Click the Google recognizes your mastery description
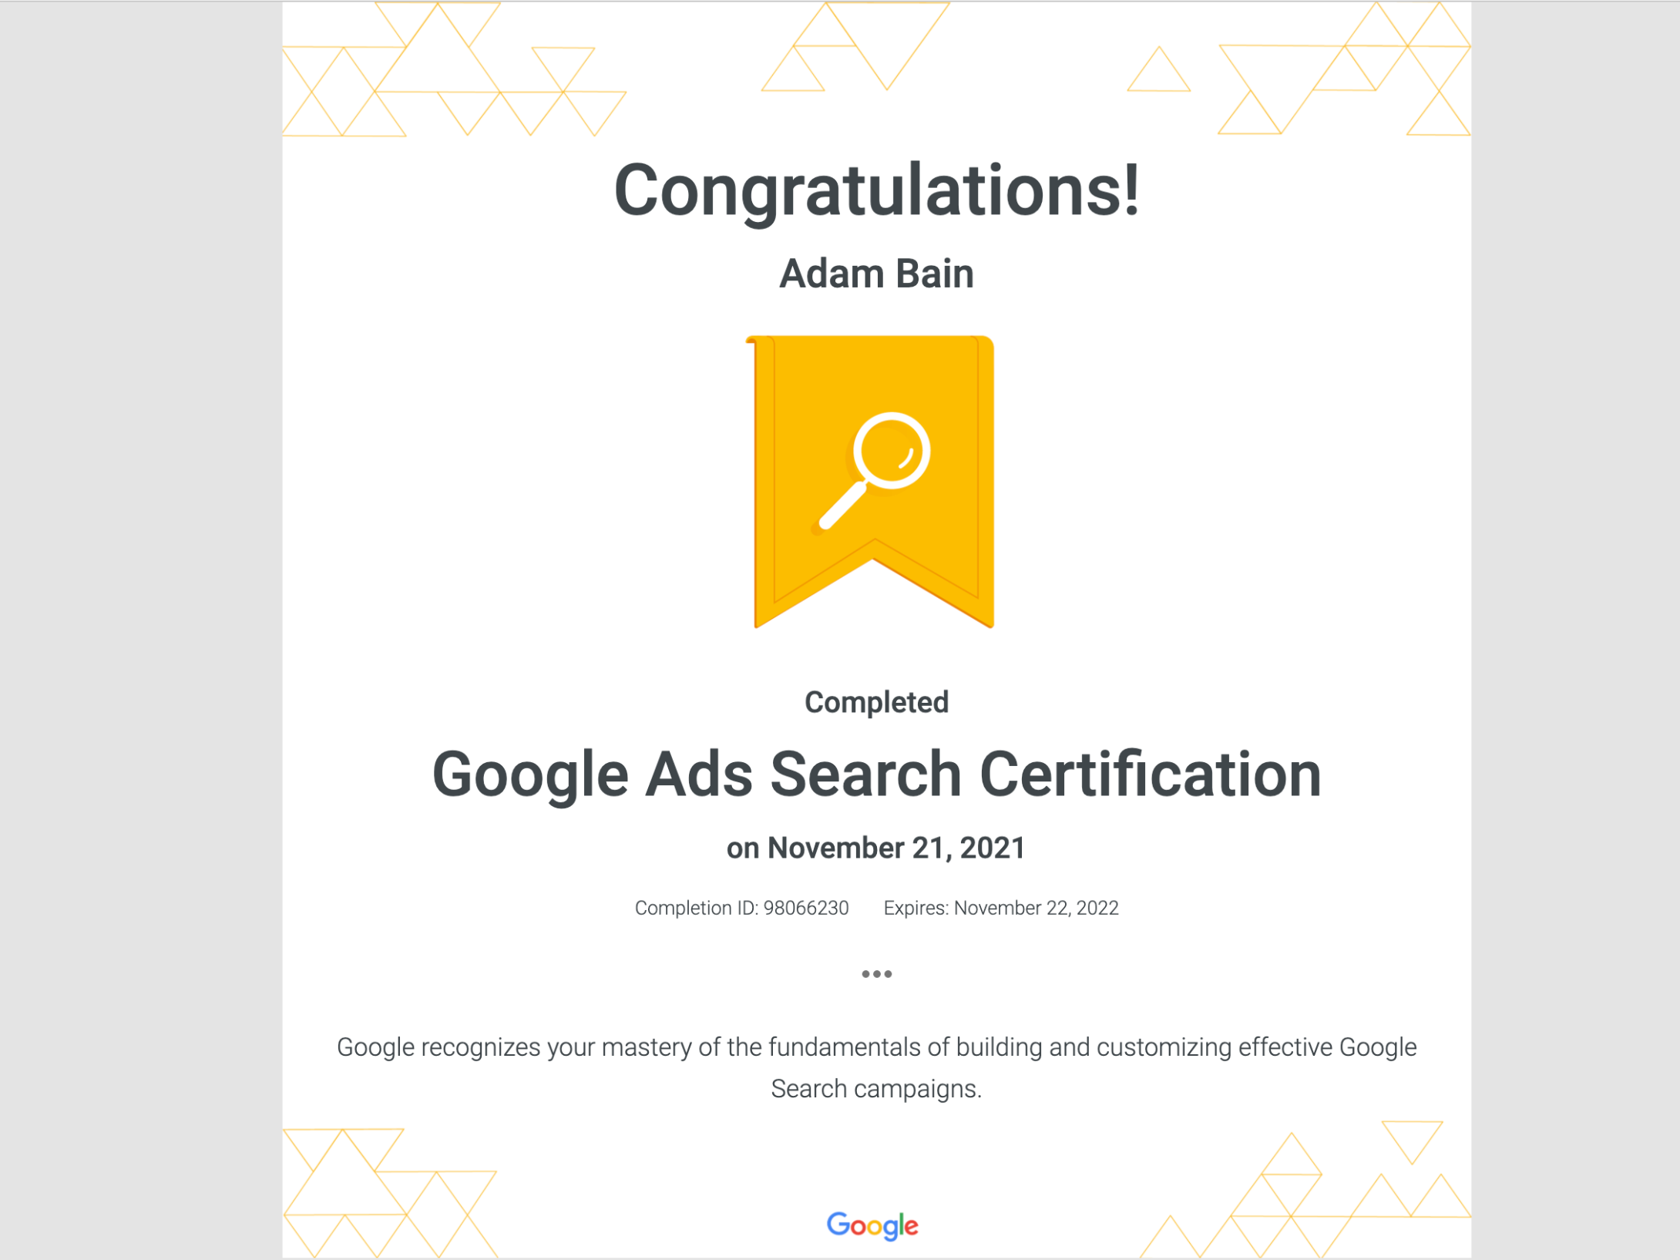1680x1260 pixels. [876, 1067]
